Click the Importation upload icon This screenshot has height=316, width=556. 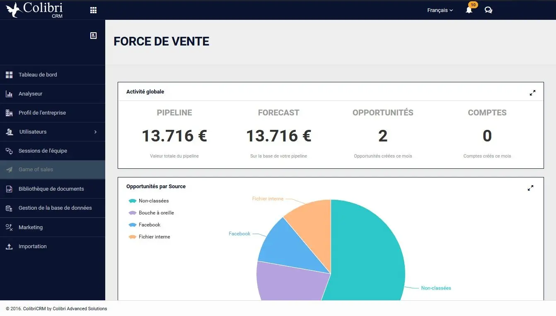click(9, 247)
